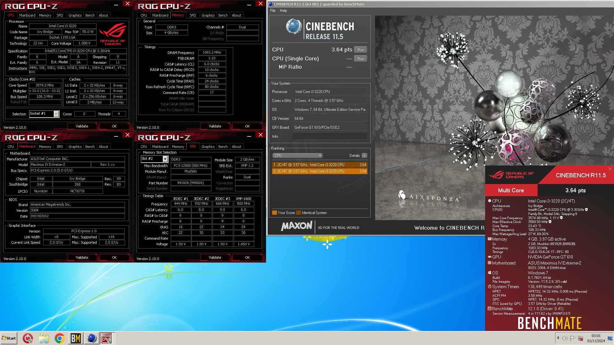Click the Part Number field 991826 (998826)
Screen dimensions: 614x345
tap(191, 183)
